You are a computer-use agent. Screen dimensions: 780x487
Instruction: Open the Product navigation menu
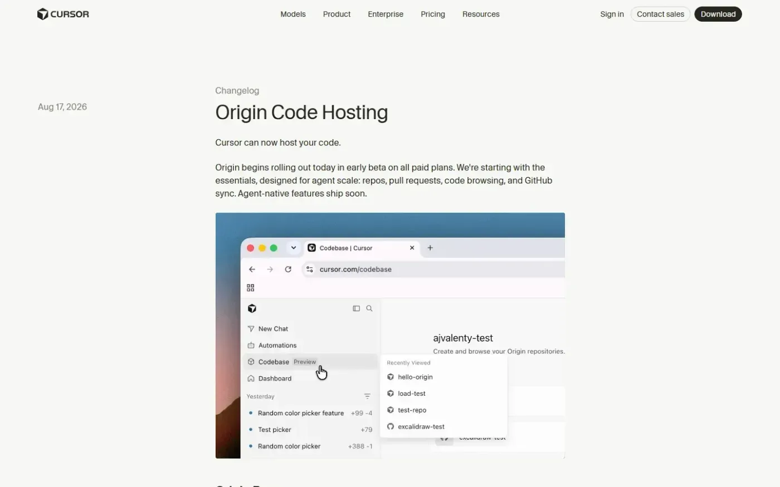point(337,14)
